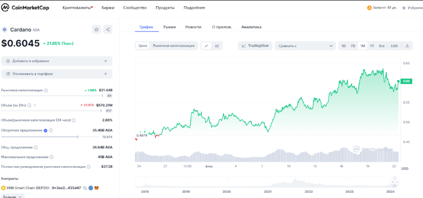Open the Подробнее menu
This screenshot has height=198, width=423.
pyautogui.click(x=194, y=8)
